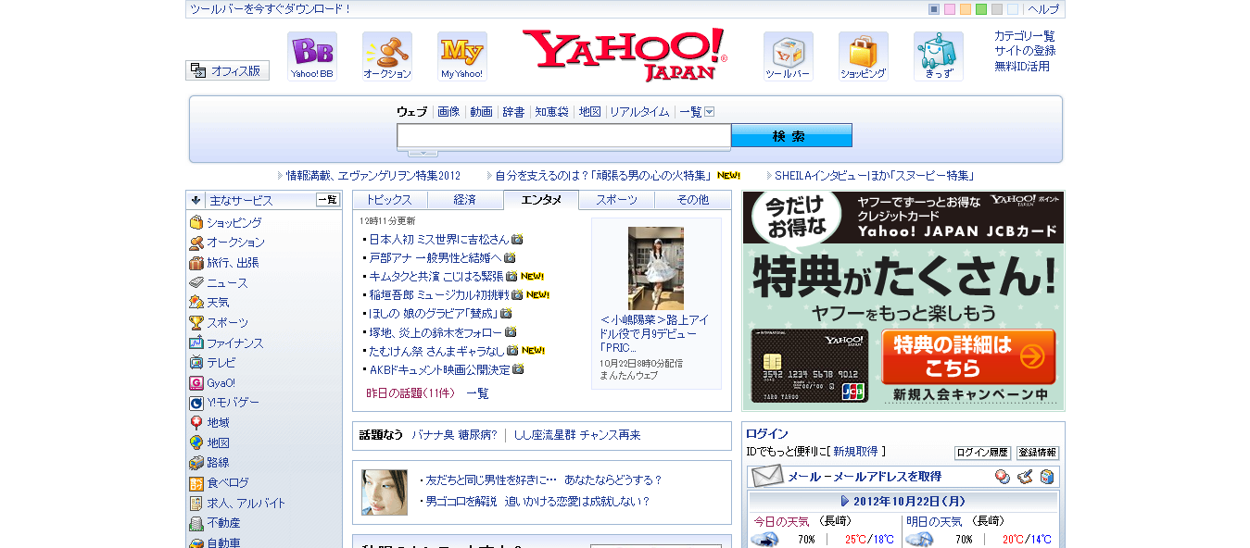The width and height of the screenshot is (1250, 548).
Task: Click the オフィス版 switch button
Action: pos(227,70)
